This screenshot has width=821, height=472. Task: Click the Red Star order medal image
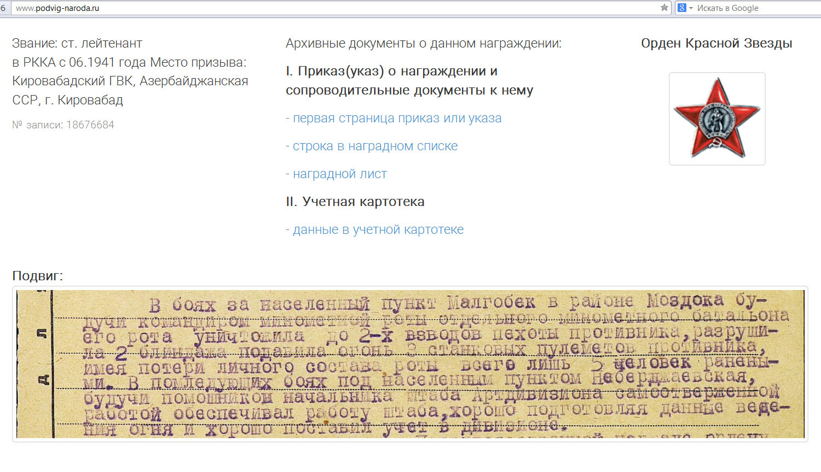pyautogui.click(x=717, y=119)
